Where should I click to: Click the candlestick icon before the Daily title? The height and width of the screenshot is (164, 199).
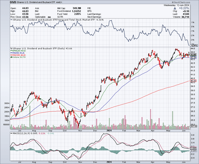coord(11,48)
